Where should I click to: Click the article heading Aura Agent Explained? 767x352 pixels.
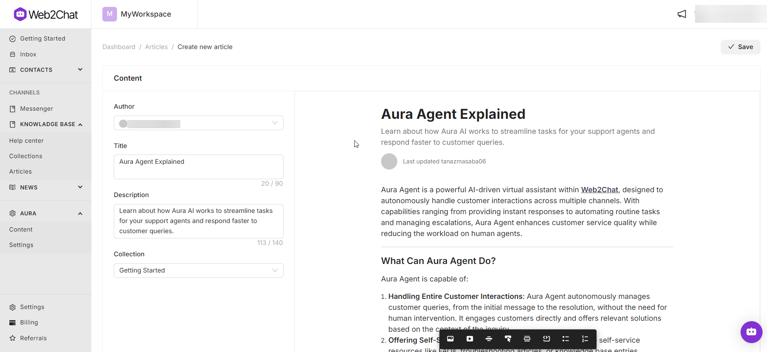(x=453, y=114)
